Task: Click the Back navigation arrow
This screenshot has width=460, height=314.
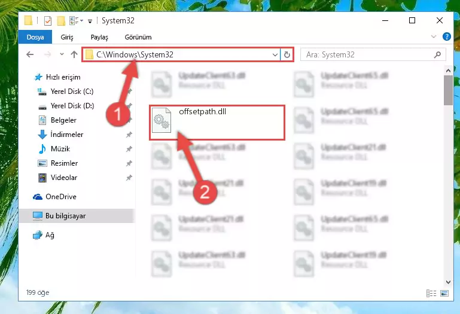Action: (x=30, y=54)
